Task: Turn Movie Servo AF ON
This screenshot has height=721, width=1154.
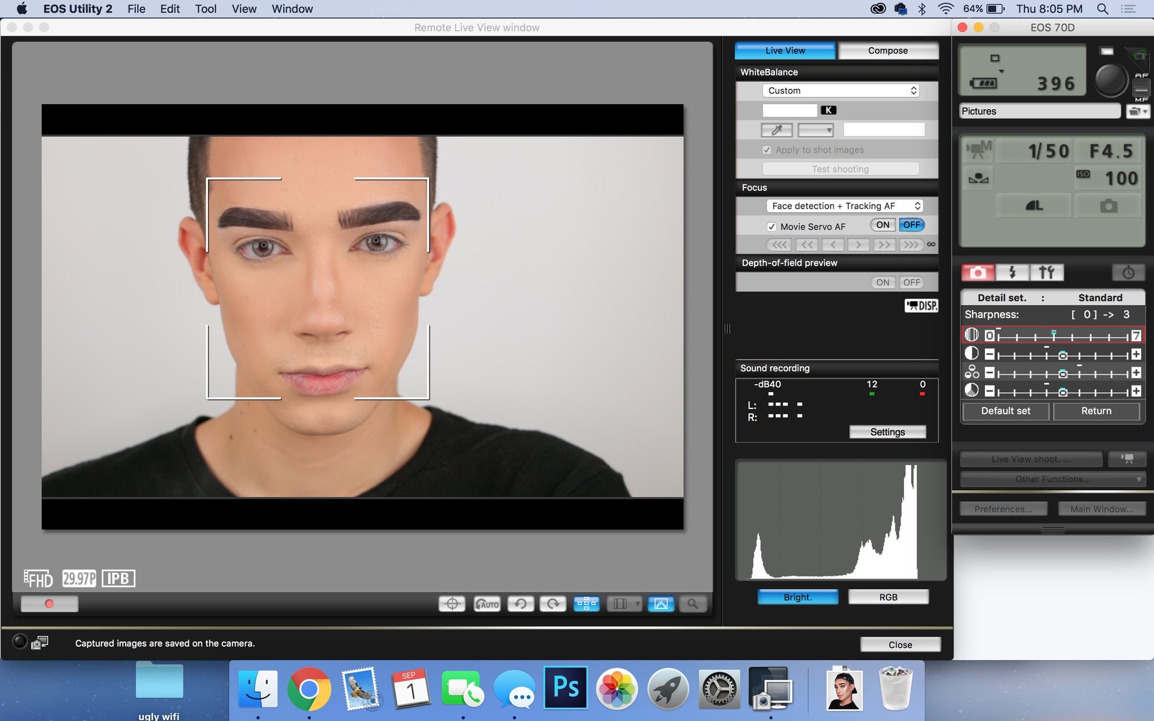Action: 882,225
